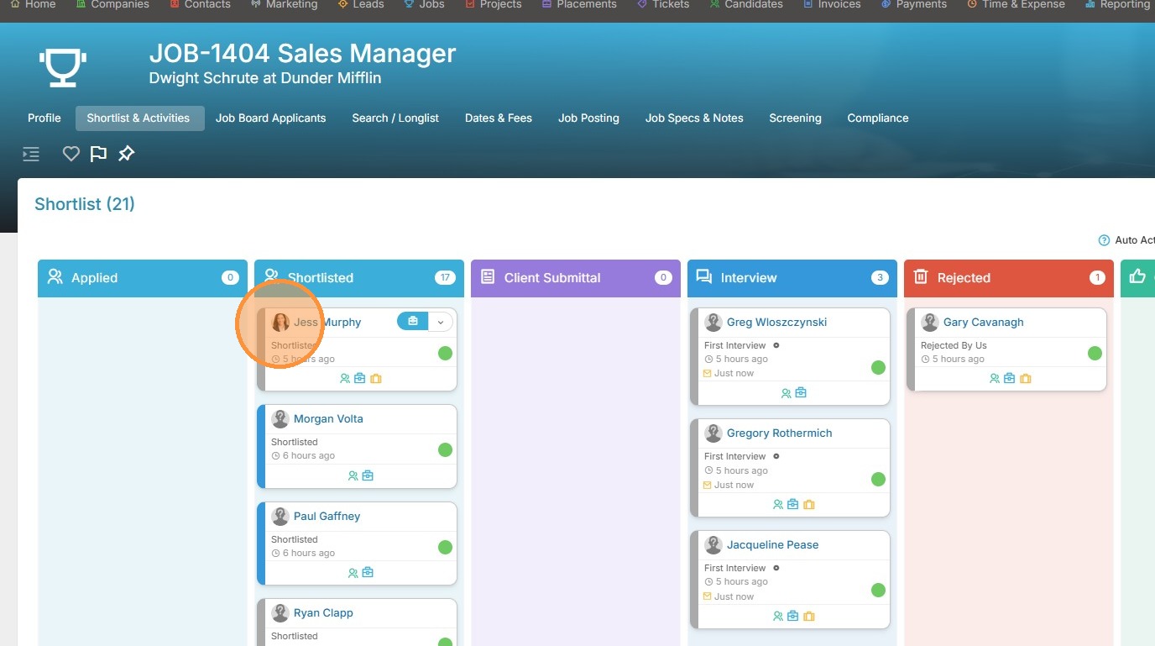This screenshot has height=646, width=1155.
Task: Click the job-case icon on Greg Wloszczynski's card
Action: tap(801, 393)
